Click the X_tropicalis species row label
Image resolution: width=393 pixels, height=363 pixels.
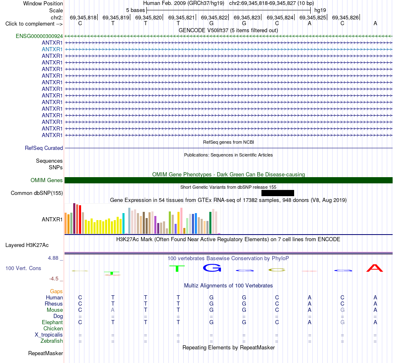pyautogui.click(x=49, y=335)
